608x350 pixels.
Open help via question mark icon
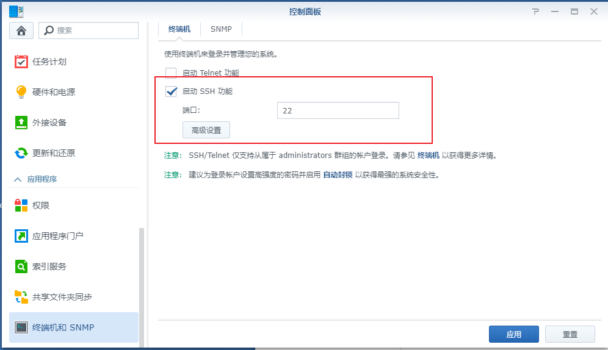[535, 12]
